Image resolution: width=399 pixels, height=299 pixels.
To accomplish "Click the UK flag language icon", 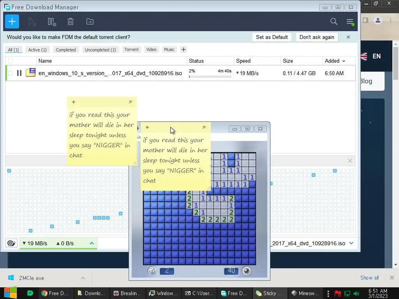I will [364, 56].
